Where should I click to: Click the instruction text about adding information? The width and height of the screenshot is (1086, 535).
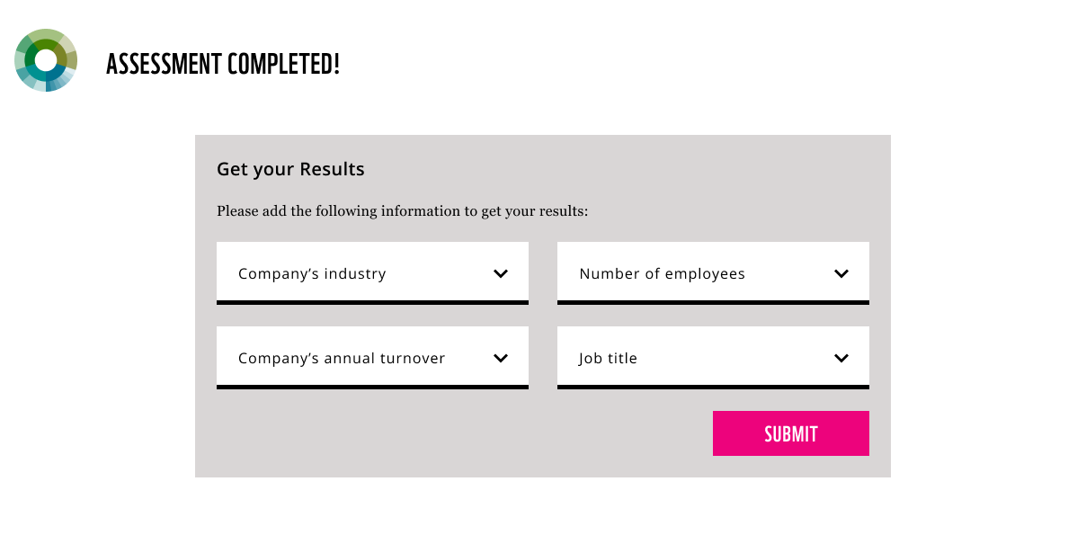(x=402, y=211)
